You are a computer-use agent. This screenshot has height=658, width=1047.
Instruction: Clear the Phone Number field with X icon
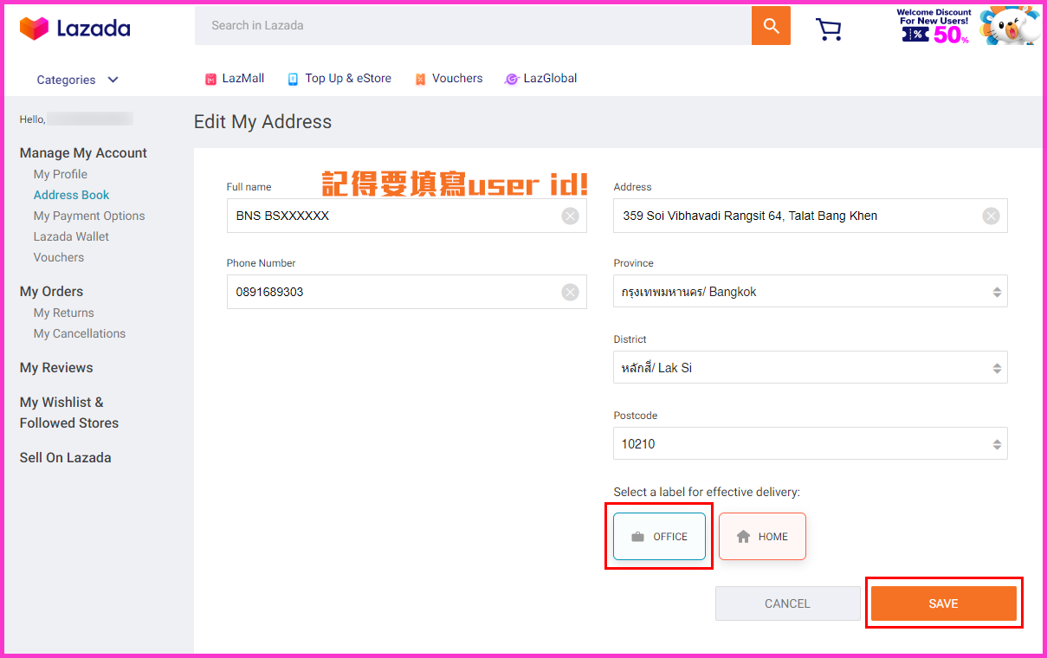[570, 293]
